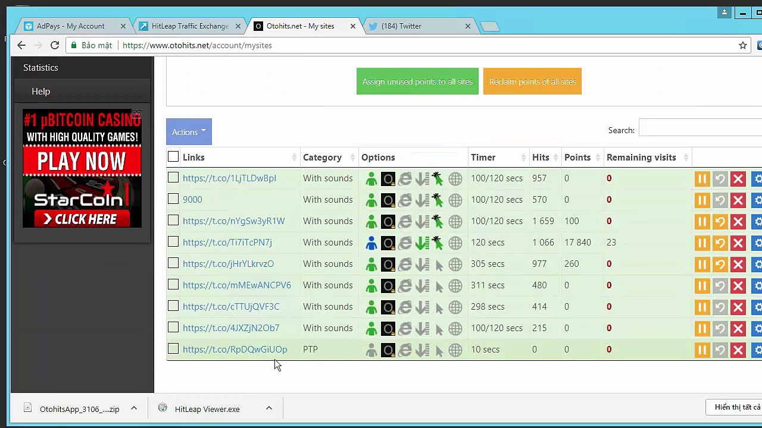Click green user icon in mMEwANCPV6 row
Screen dimensions: 762x428
(371, 285)
